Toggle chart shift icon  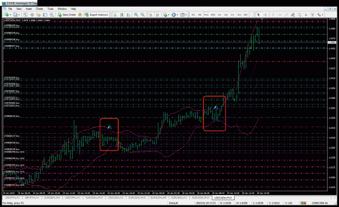[x=157, y=15]
